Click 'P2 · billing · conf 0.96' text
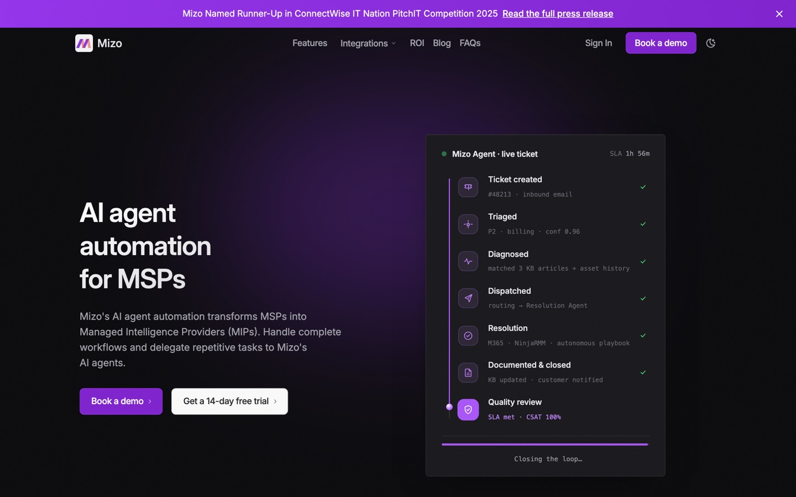 (534, 231)
